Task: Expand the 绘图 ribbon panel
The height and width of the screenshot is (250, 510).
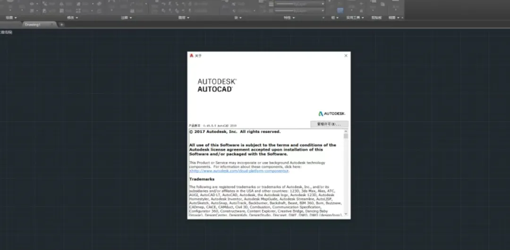Action: click(11, 17)
